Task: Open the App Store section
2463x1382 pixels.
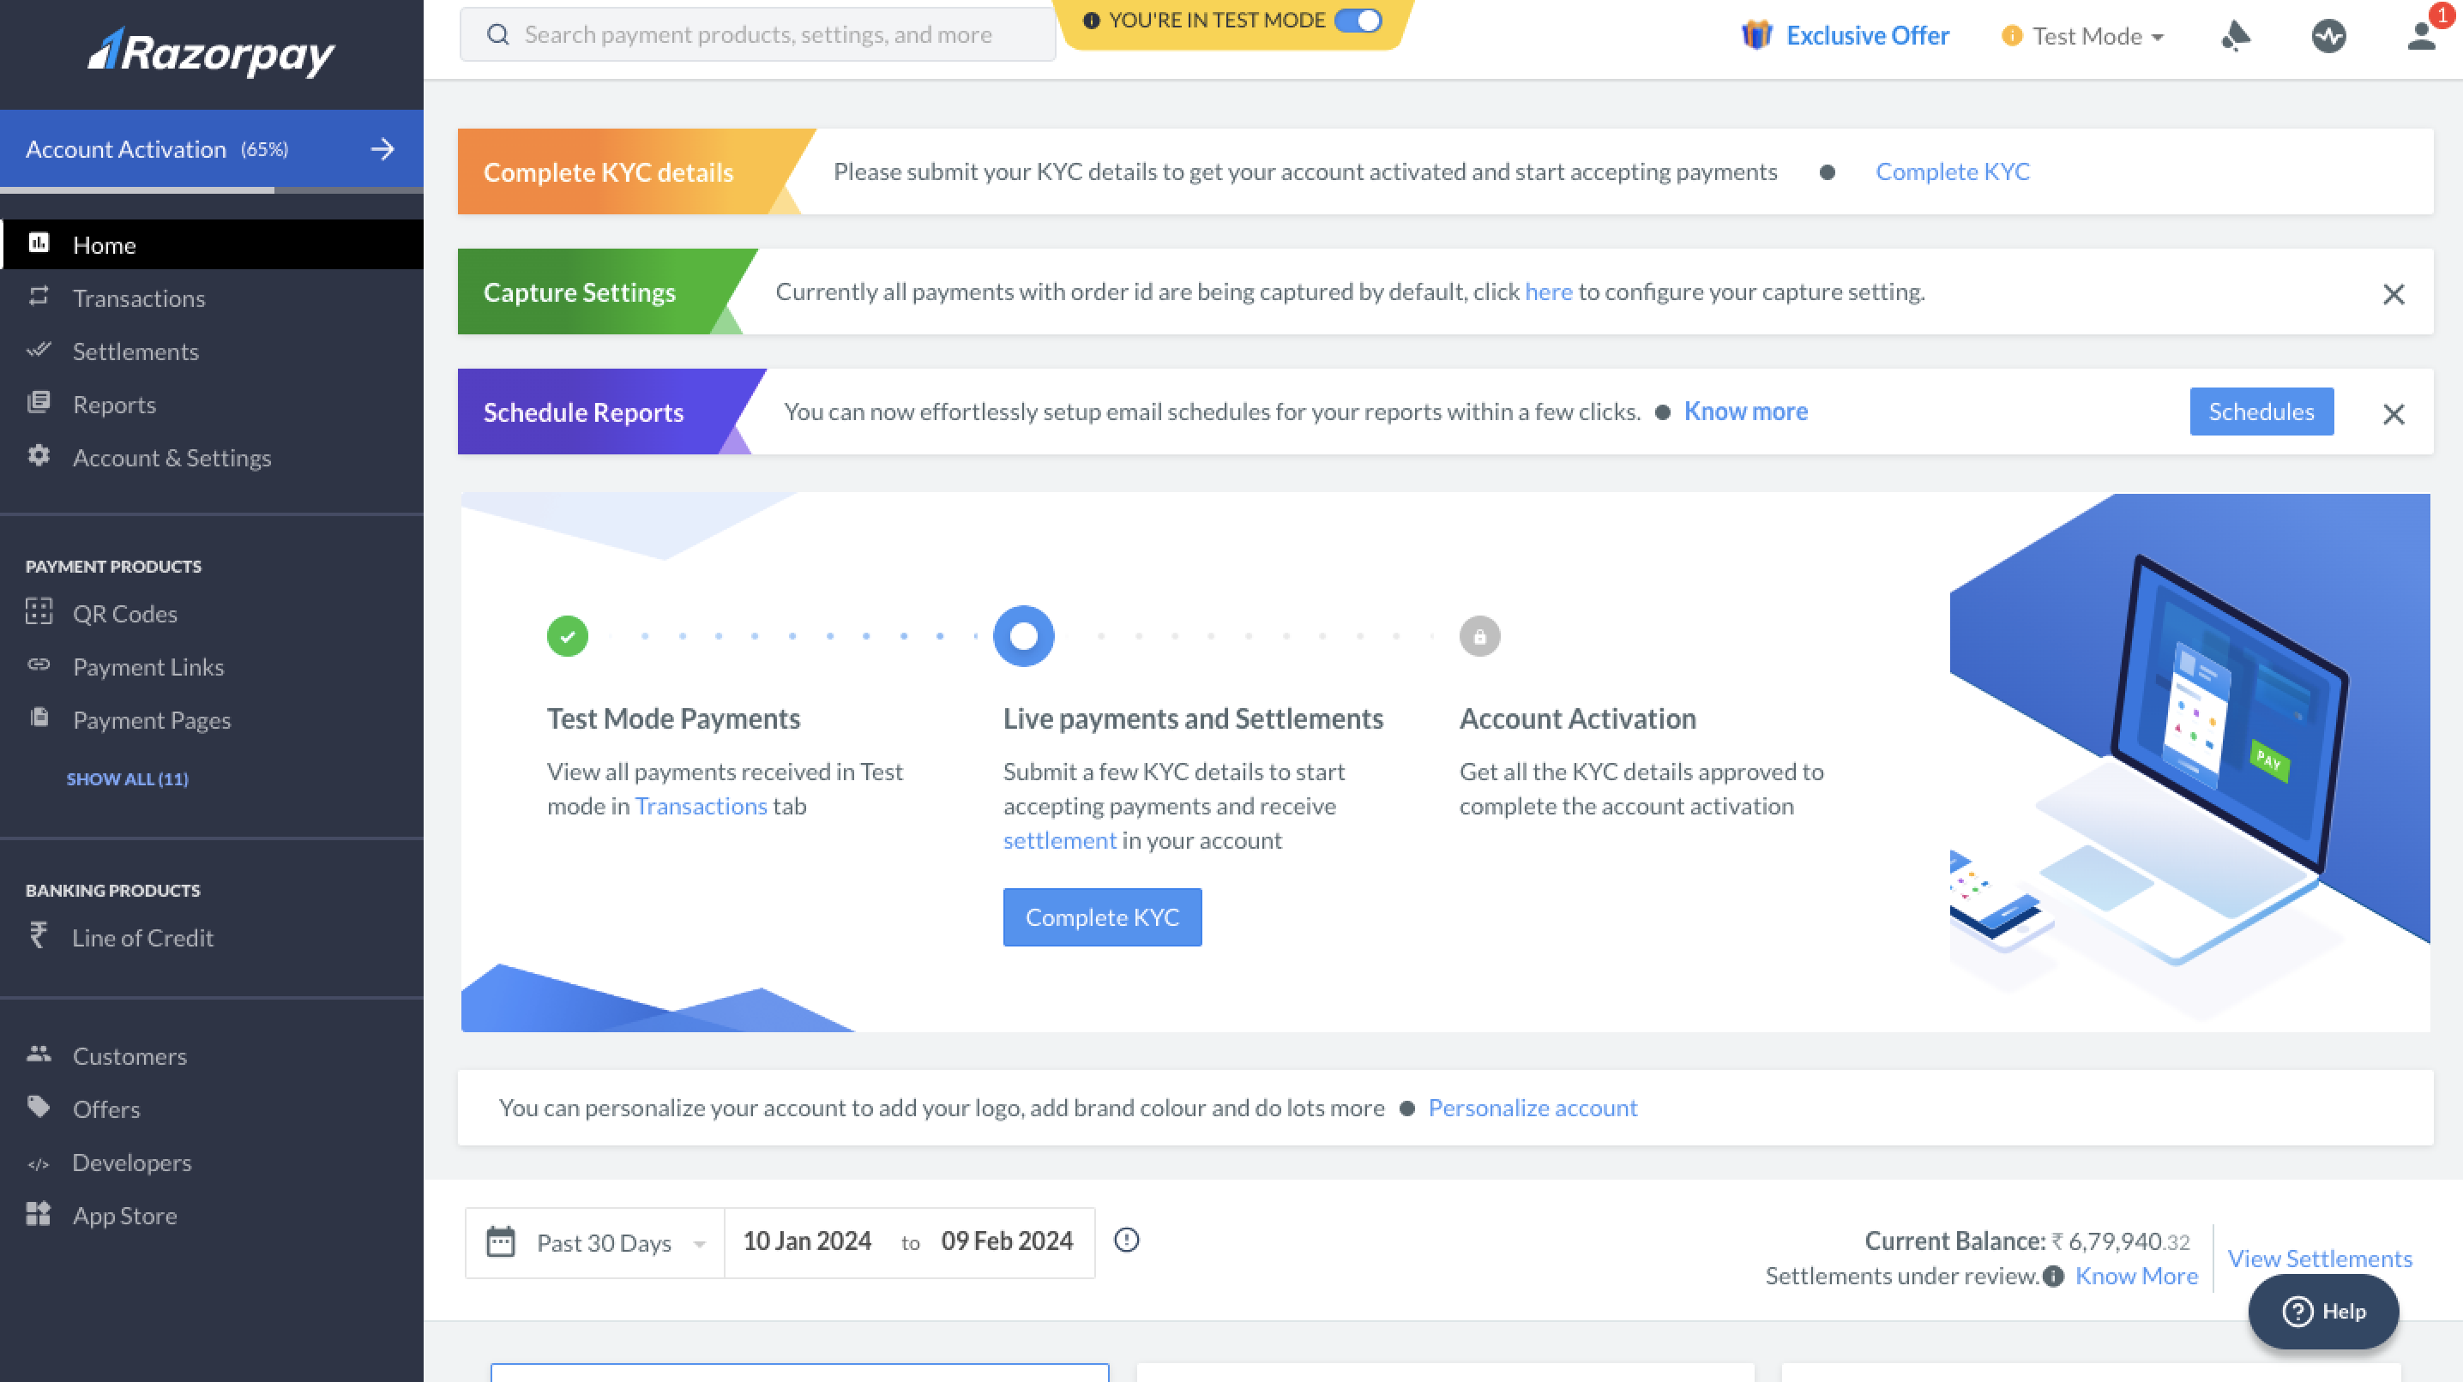Action: click(x=124, y=1215)
